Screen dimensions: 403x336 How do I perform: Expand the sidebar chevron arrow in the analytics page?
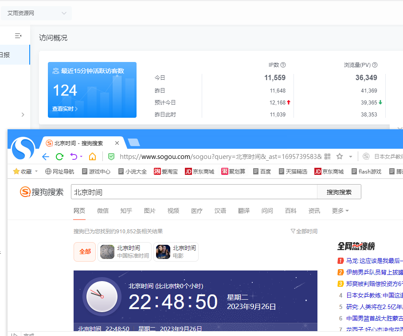pyautogui.click(x=23, y=115)
